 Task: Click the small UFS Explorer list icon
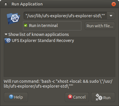[x=7, y=41]
